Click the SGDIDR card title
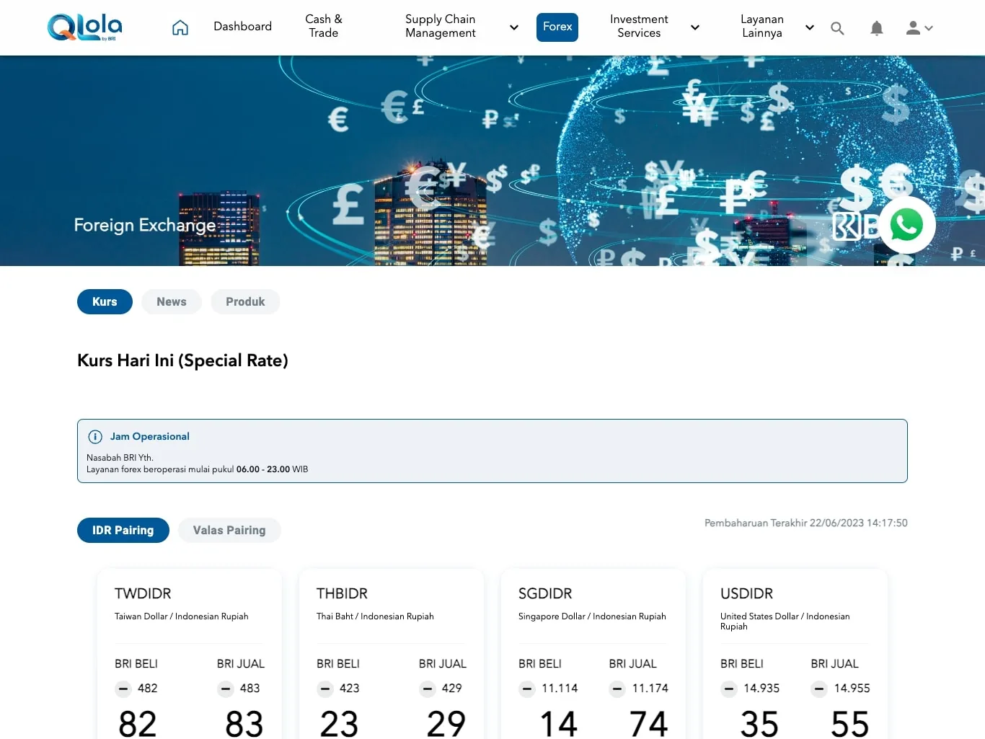 545,594
